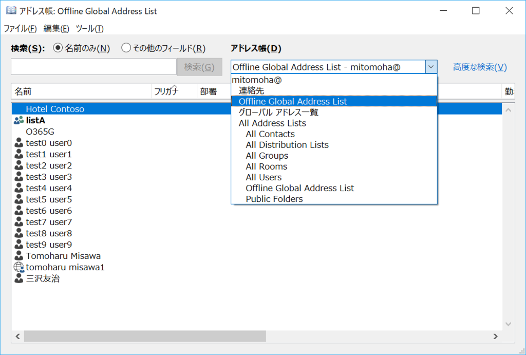Click the globe contact icon beside tomoharu misawa1
Screen dimensions: 526x355
tap(19, 267)
